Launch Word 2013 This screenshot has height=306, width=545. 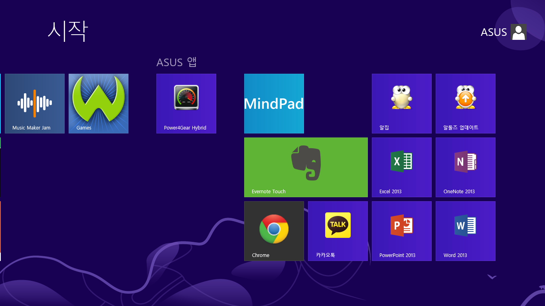(466, 231)
